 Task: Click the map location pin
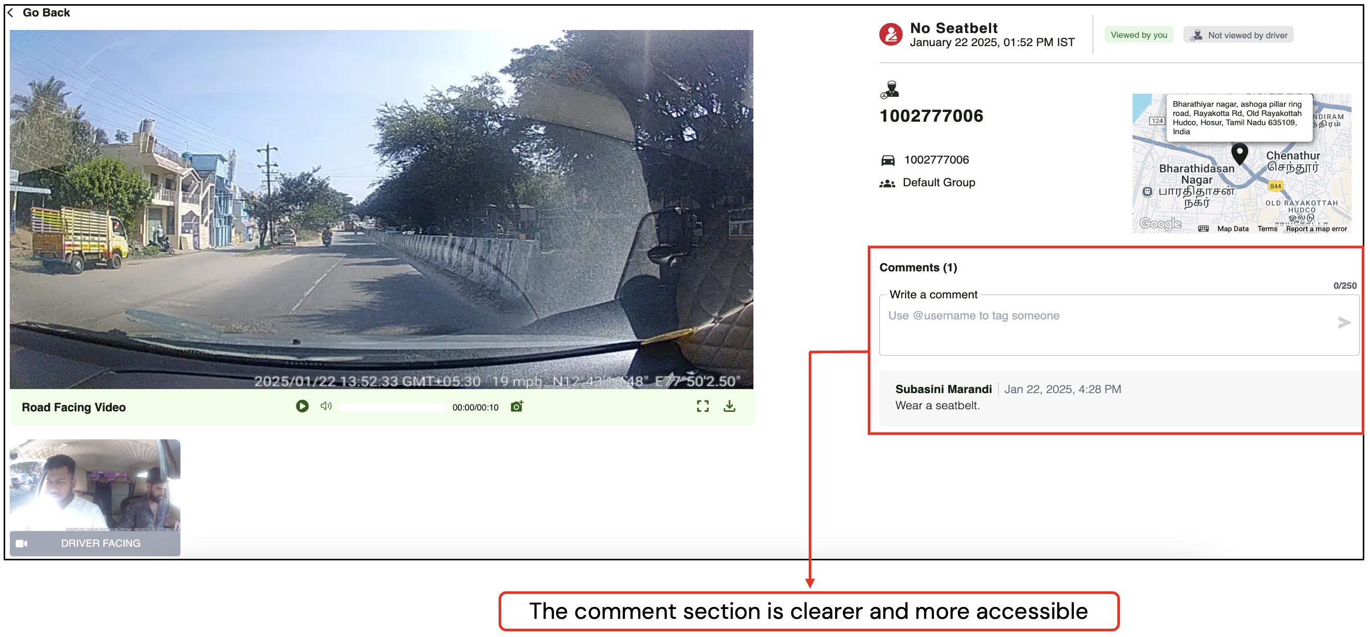coord(1240,154)
